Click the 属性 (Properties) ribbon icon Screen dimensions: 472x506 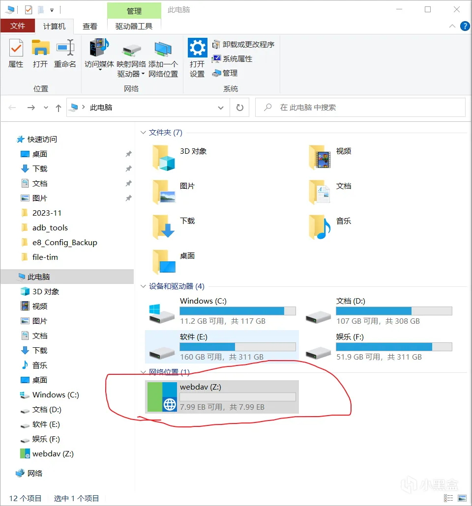(x=16, y=54)
